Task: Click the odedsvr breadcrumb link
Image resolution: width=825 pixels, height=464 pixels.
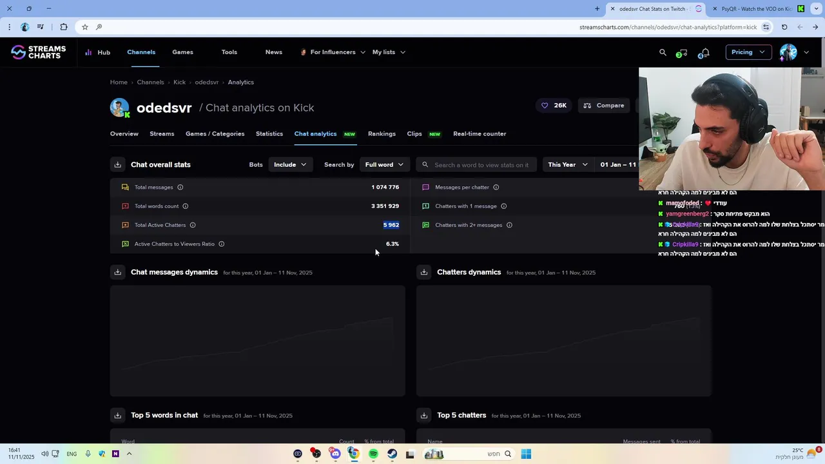Action: click(207, 82)
